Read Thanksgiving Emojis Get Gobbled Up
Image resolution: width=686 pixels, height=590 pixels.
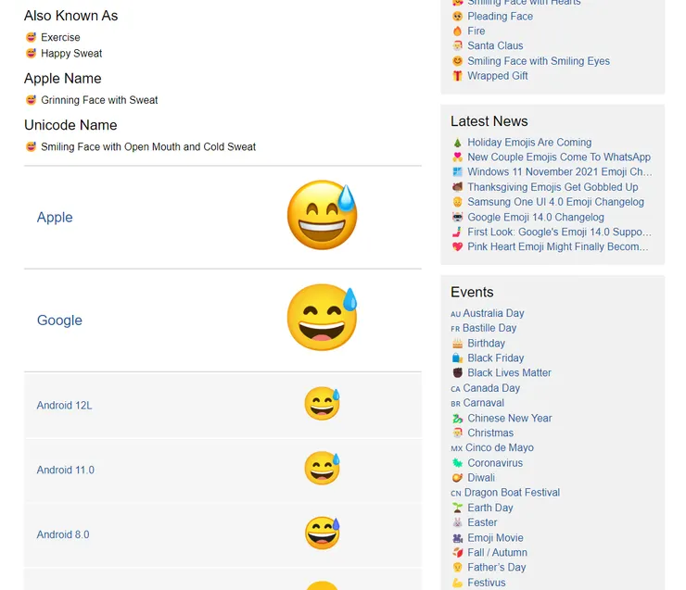(x=553, y=187)
